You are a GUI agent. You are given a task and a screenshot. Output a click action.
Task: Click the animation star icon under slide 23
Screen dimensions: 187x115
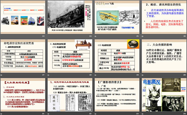click(95, 114)
